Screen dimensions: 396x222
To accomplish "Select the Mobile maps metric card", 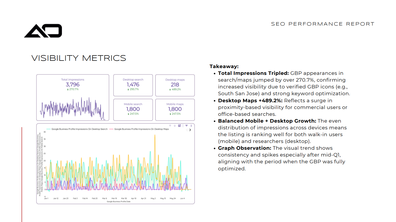I will click(x=175, y=110).
